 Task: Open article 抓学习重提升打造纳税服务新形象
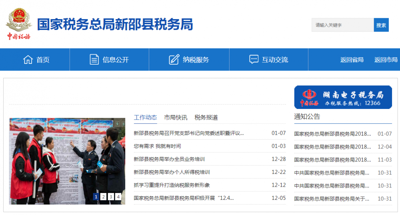tap(172, 185)
